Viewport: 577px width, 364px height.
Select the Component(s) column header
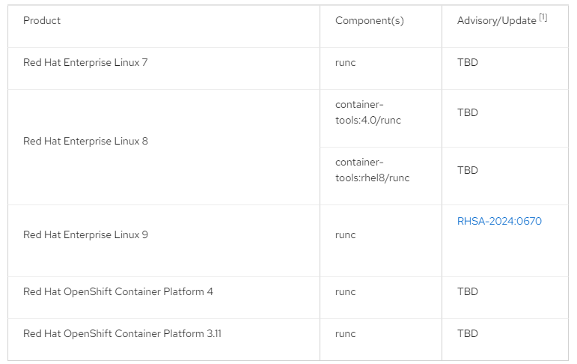point(370,21)
